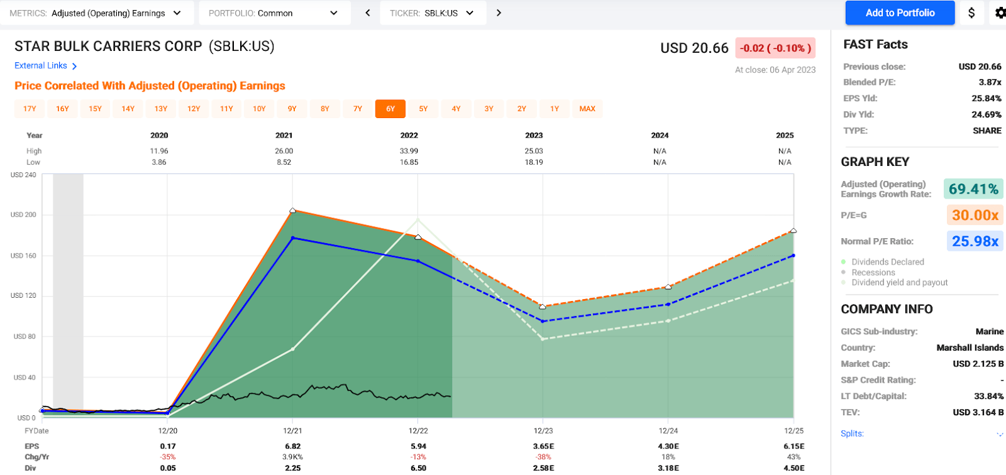Click the active 6Y time range tab
This screenshot has height=475, width=1006.
tap(390, 109)
